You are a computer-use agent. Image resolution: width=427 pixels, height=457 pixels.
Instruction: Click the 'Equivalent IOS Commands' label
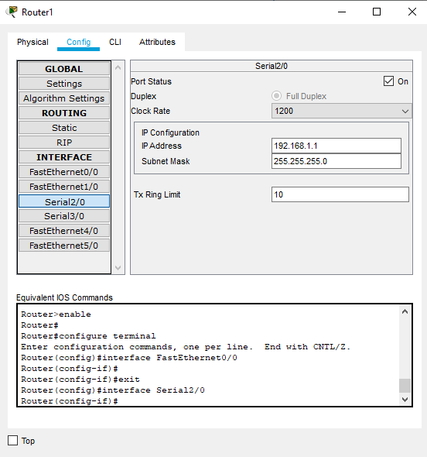[x=64, y=297]
